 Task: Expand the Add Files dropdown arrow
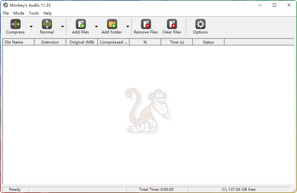[x=96, y=26]
